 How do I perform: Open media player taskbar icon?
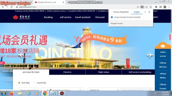coord(37,94)
